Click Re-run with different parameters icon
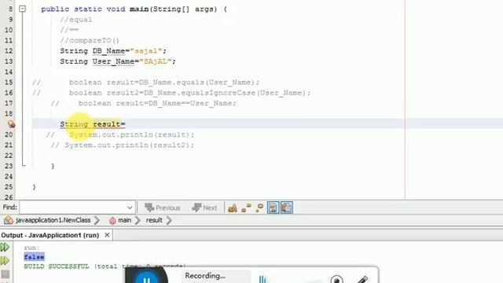The height and width of the screenshot is (283, 503). tap(5, 260)
